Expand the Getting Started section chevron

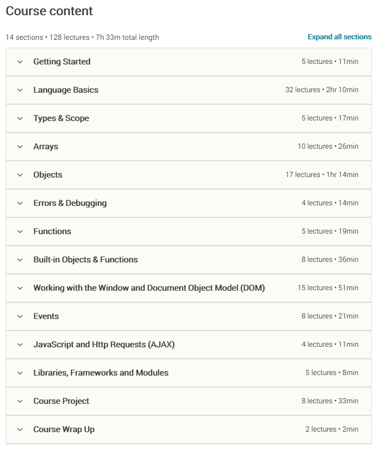click(x=20, y=62)
